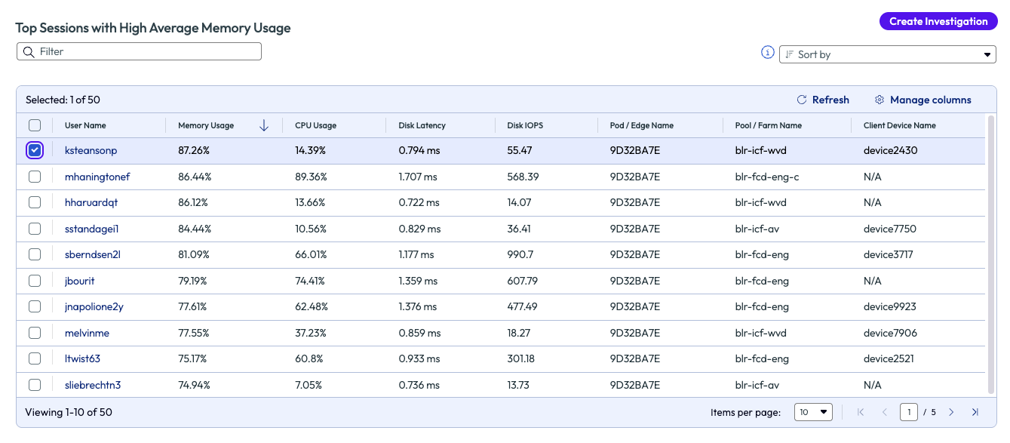Open the Sort by dropdown

click(887, 54)
